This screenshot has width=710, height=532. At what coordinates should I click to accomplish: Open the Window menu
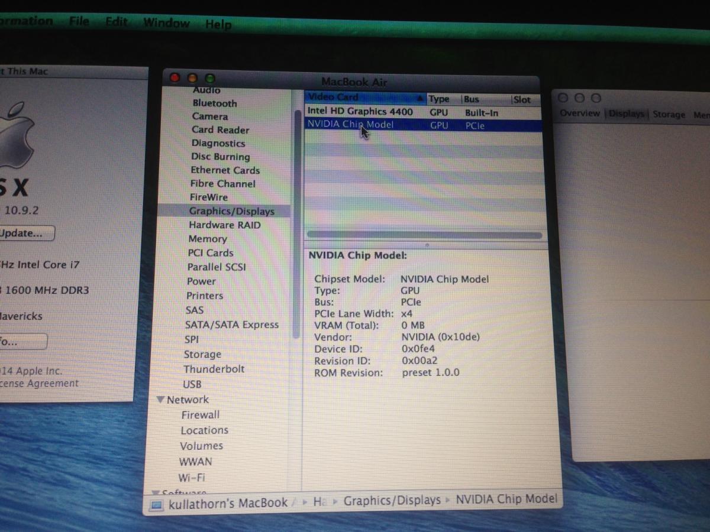166,23
